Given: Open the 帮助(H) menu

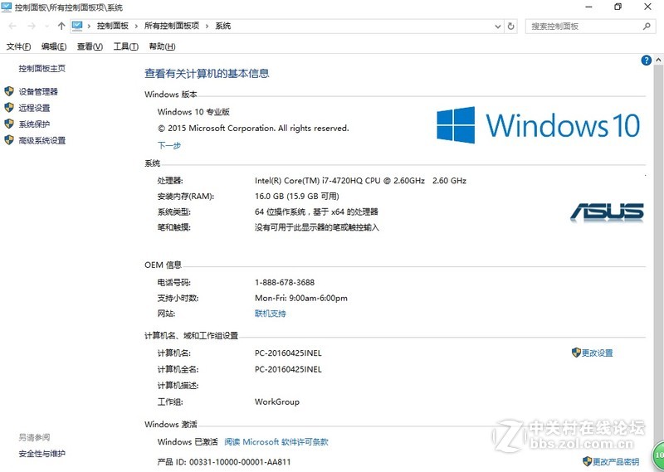Looking at the screenshot, I should coord(162,46).
